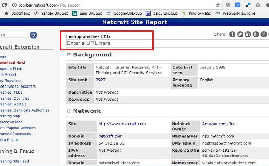Open the Top Reporters sidebar link

[10, 81]
